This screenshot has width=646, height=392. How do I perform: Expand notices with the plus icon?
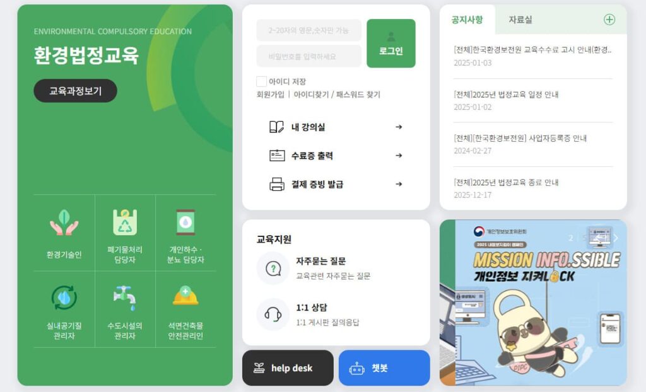(609, 20)
